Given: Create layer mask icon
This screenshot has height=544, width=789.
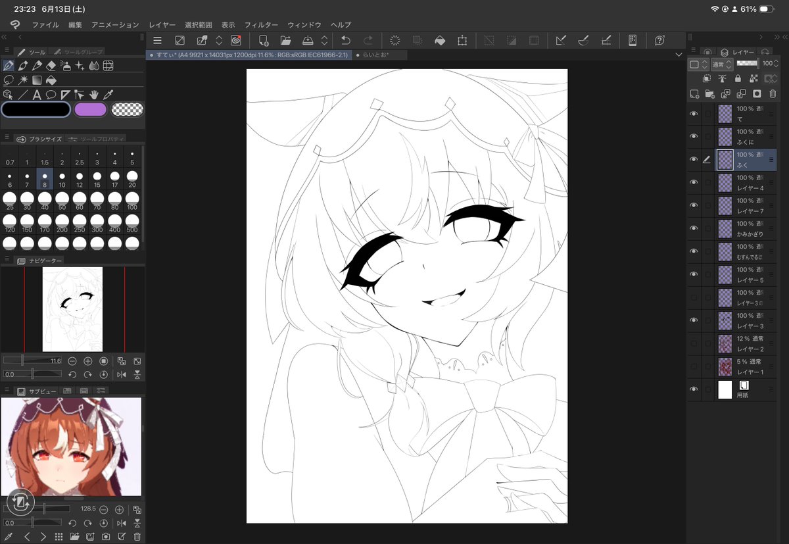Looking at the screenshot, I should coord(757,93).
